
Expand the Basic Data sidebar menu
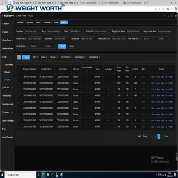coord(7,87)
